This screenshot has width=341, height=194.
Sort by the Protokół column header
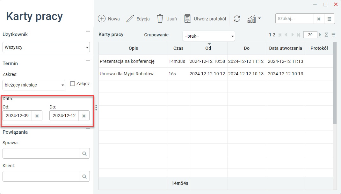coord(319,48)
